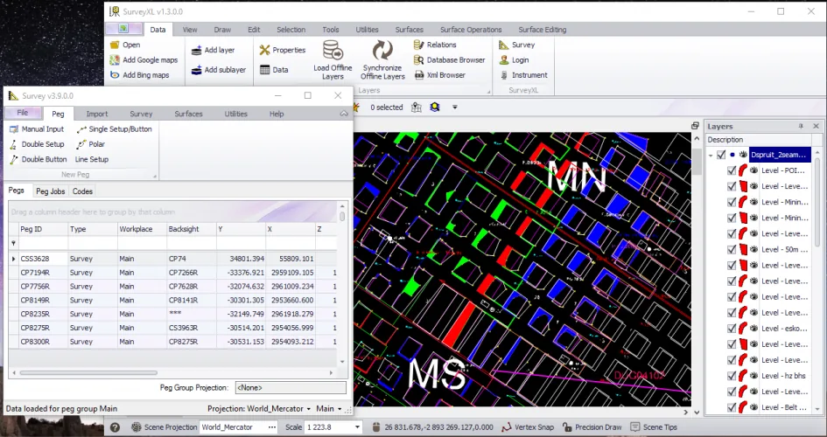The height and width of the screenshot is (437, 827).
Task: Uncheck the Level - 50m layer checkbox
Action: point(732,250)
